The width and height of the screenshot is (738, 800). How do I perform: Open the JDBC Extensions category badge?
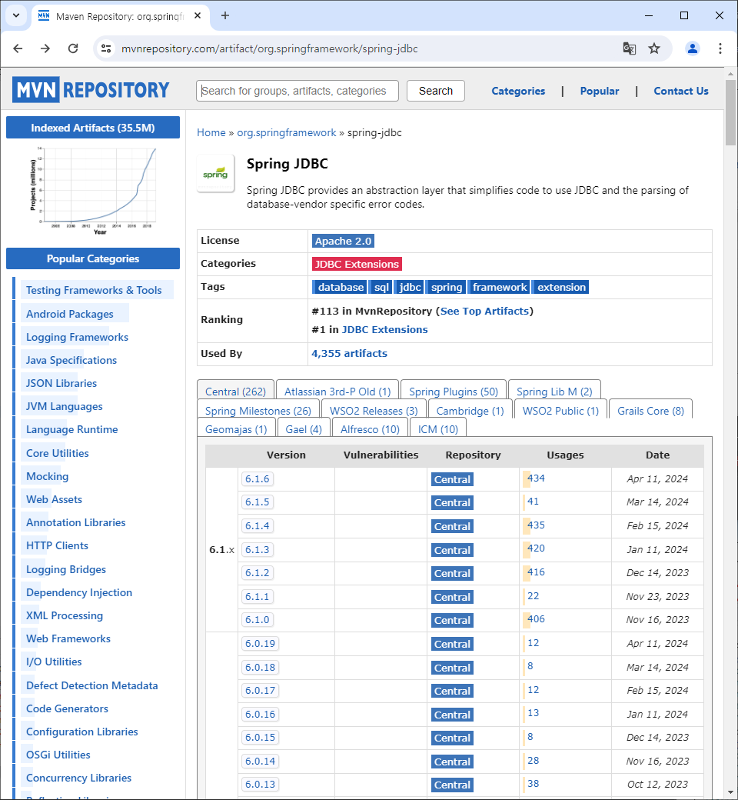[357, 264]
